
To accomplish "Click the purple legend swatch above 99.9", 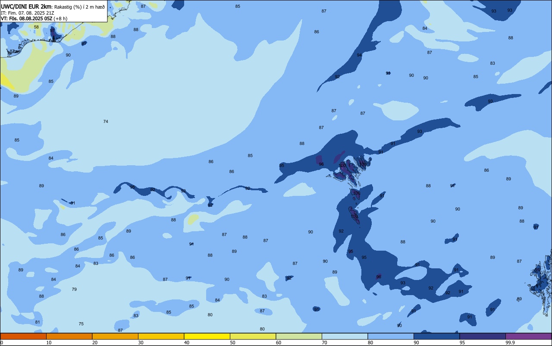I will (528, 336).
